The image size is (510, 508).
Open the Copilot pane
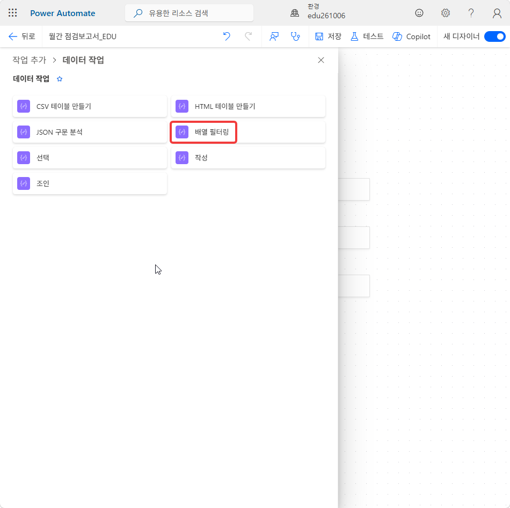(411, 36)
